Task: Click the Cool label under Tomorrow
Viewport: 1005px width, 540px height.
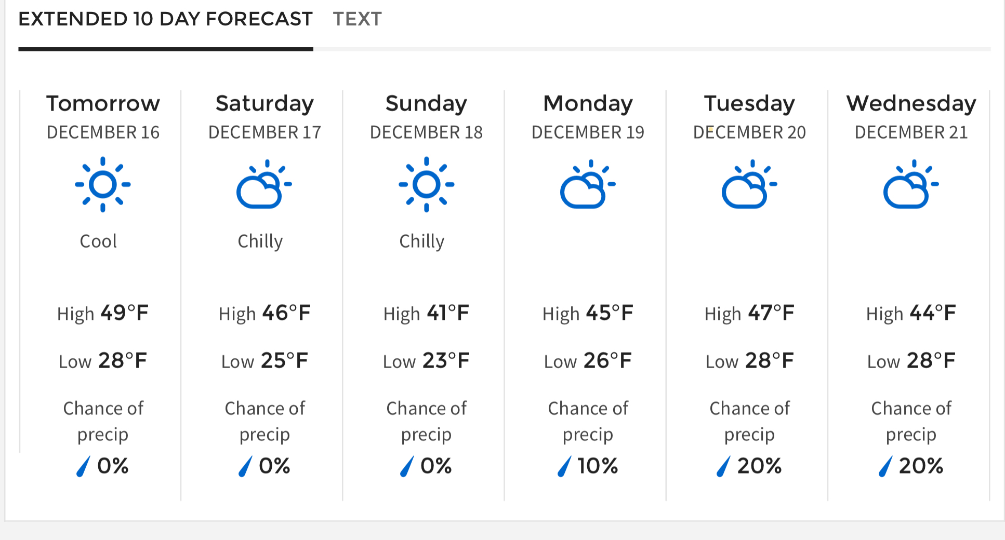Action: point(98,241)
